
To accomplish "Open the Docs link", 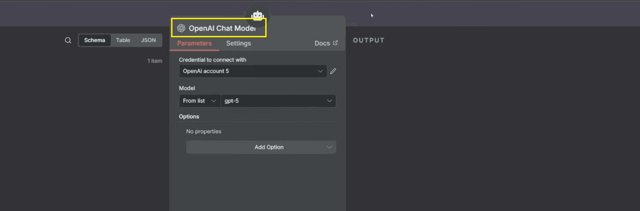I will (326, 43).
